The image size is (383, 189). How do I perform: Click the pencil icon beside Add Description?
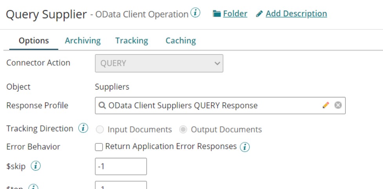[x=259, y=14]
